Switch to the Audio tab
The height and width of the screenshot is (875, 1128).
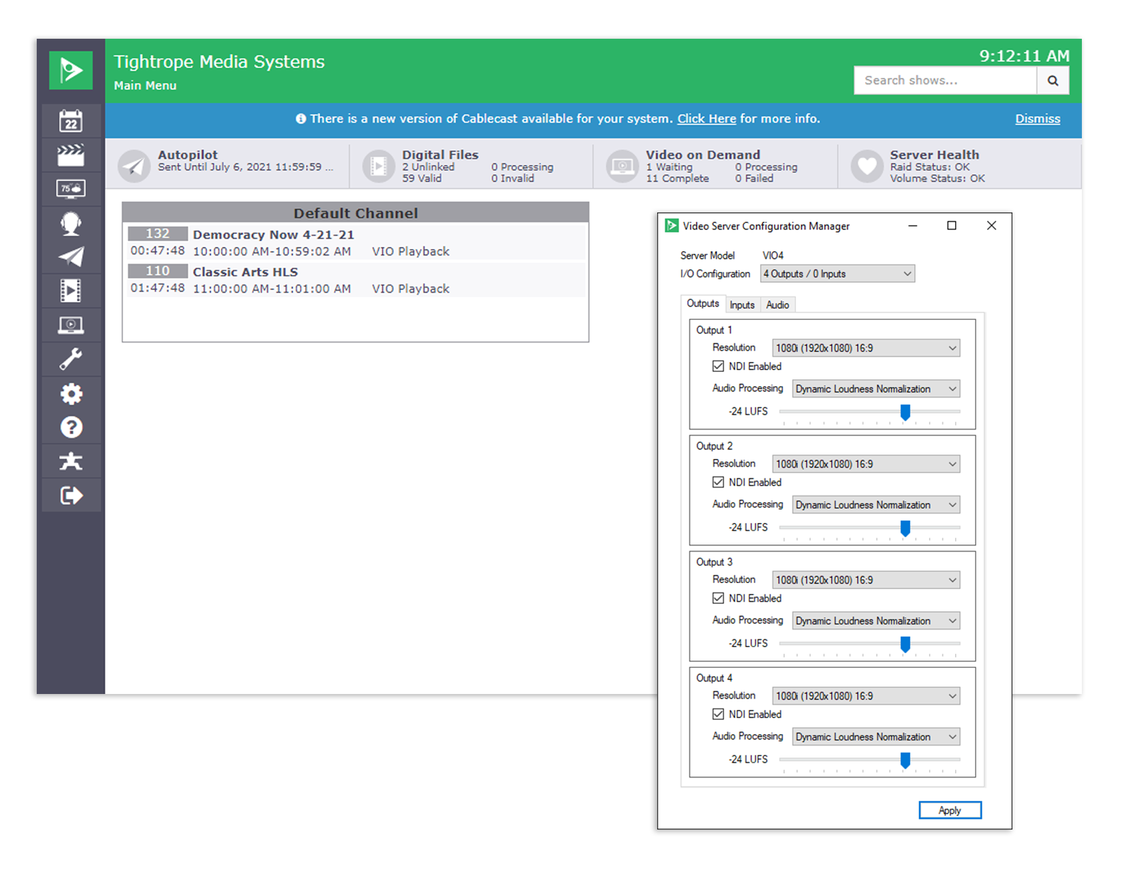[777, 305]
